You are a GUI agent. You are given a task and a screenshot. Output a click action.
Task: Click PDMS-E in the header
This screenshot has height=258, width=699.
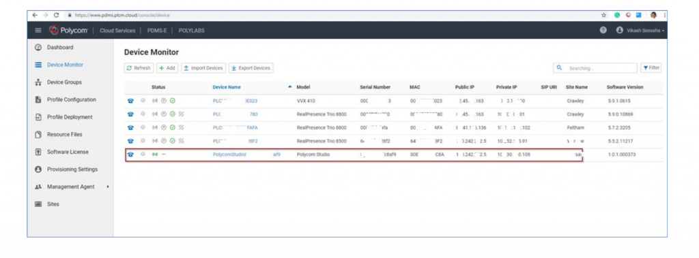click(x=157, y=31)
